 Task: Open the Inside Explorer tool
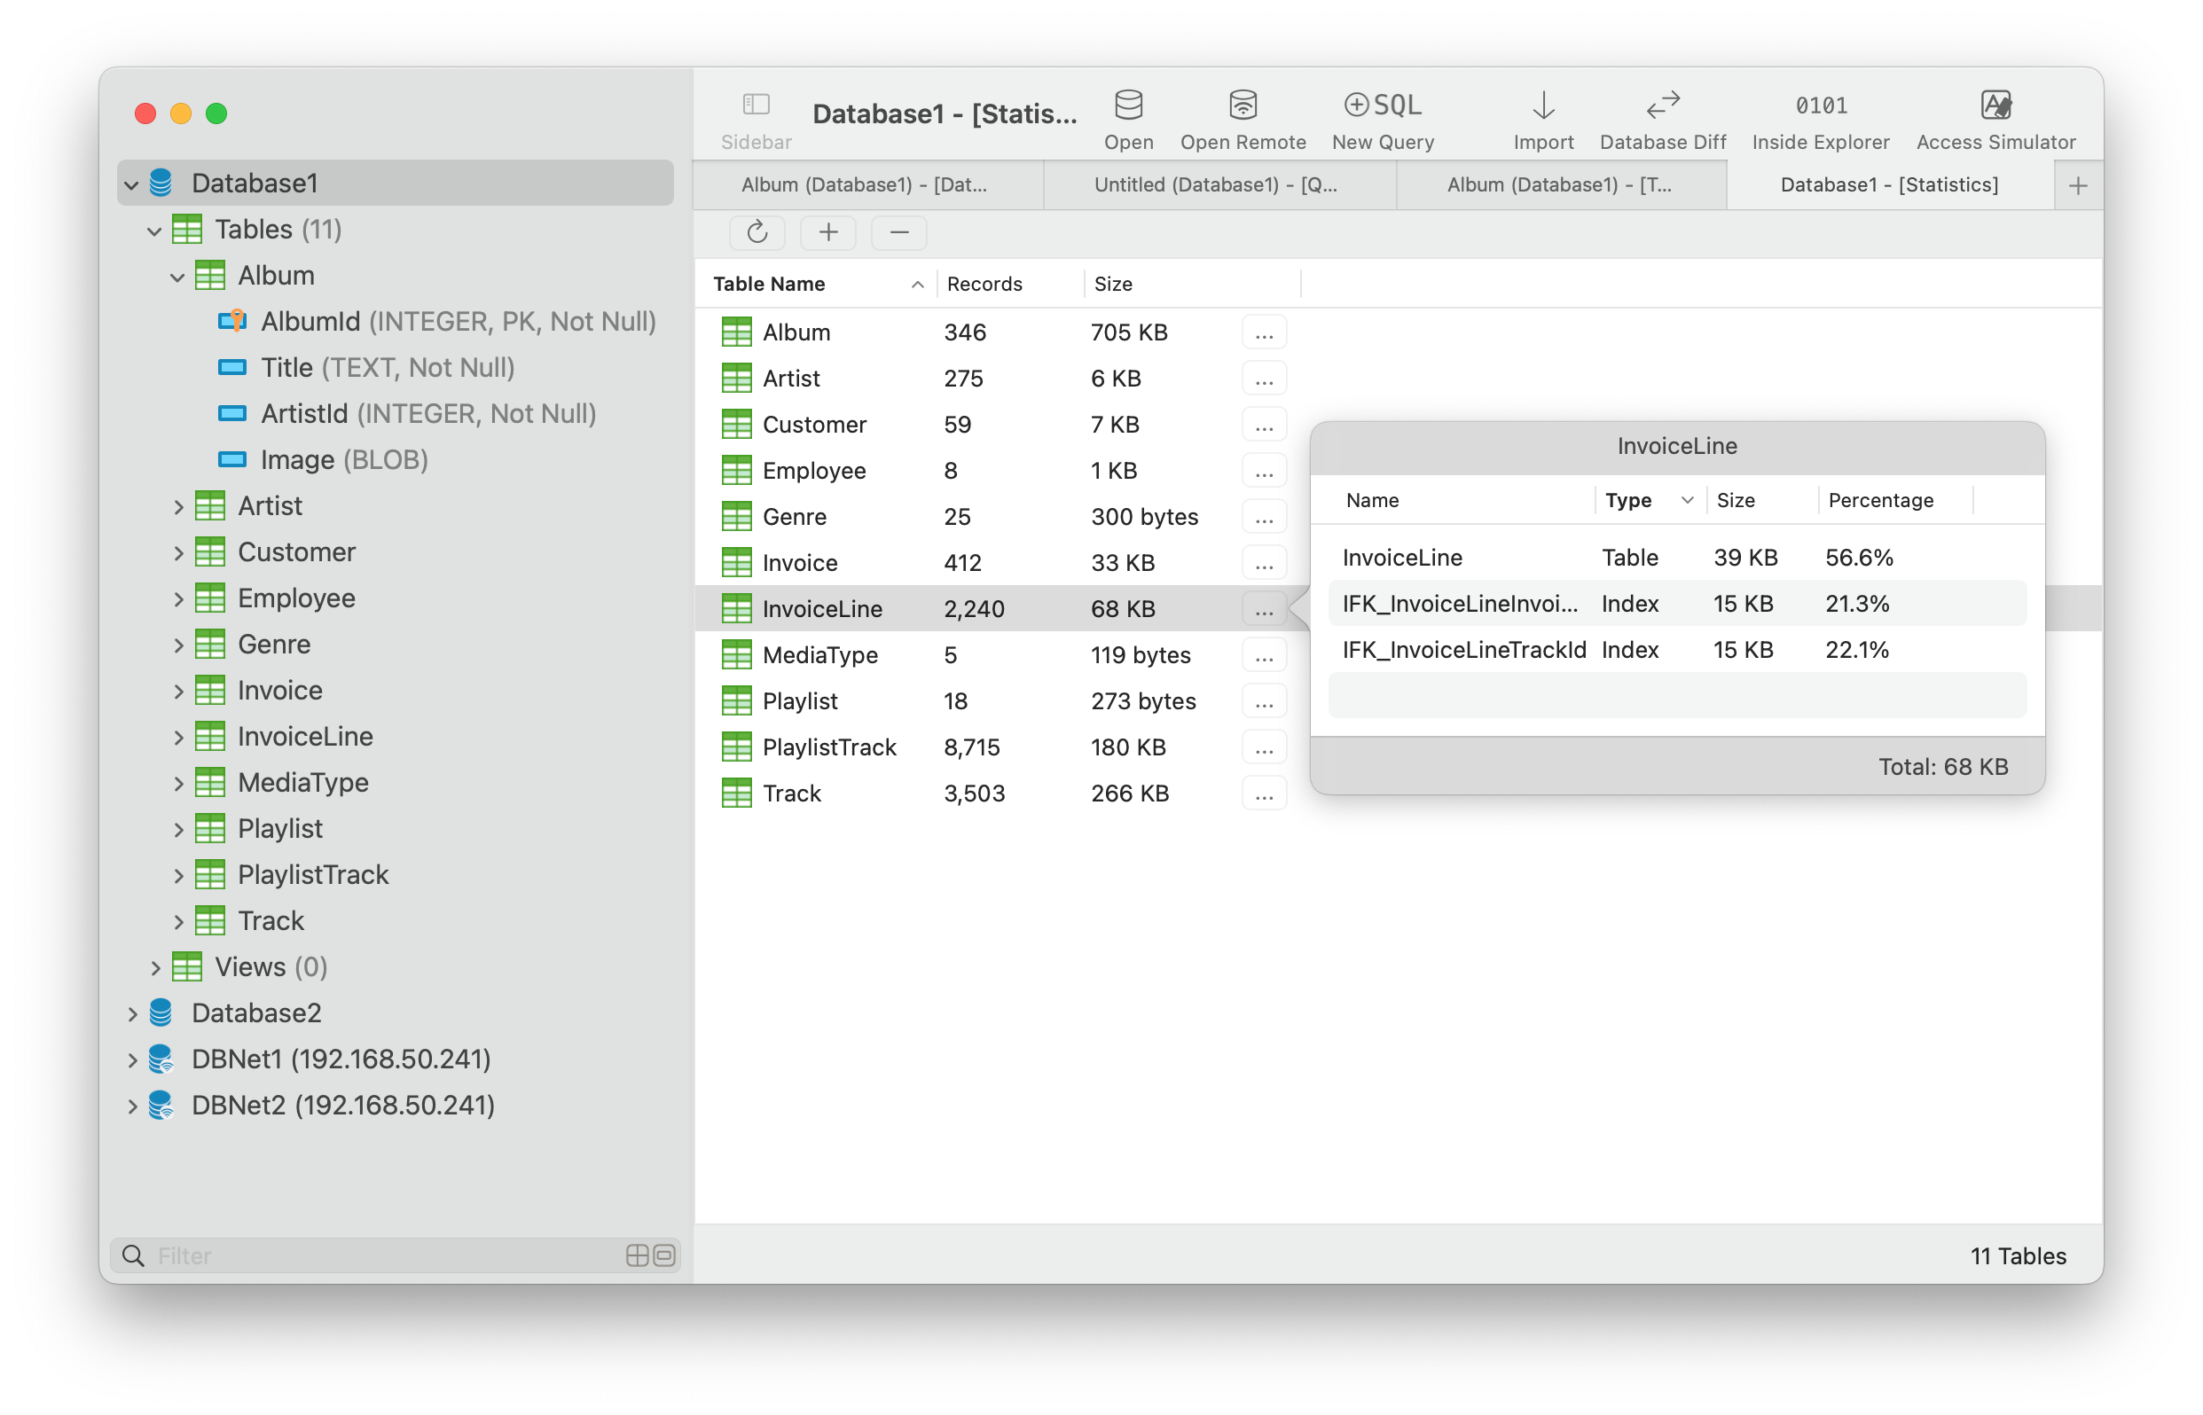pyautogui.click(x=1821, y=121)
